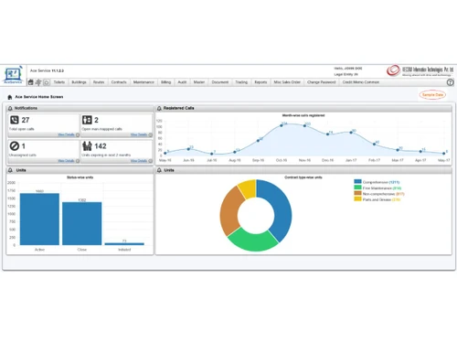The image size is (457, 343).
Task: Open the Trading menu
Action: pyautogui.click(x=241, y=82)
